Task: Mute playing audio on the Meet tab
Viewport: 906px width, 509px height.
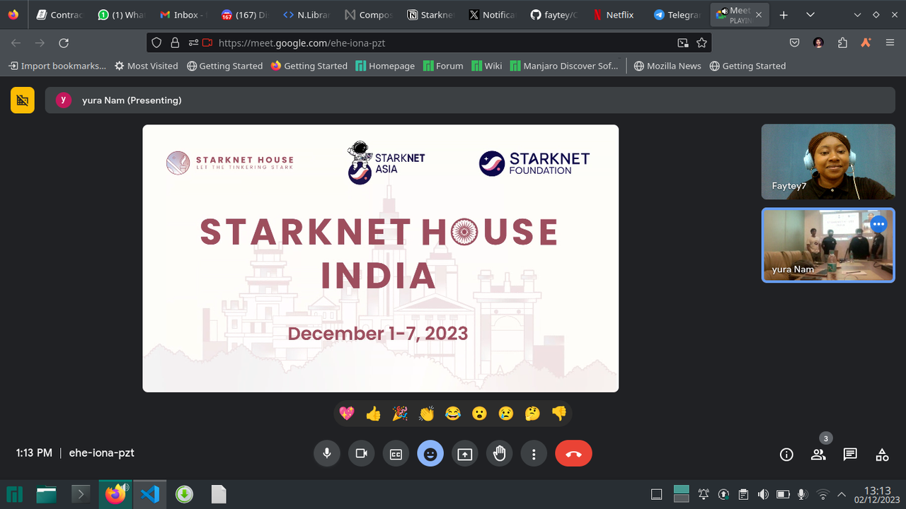Action: [x=722, y=12]
